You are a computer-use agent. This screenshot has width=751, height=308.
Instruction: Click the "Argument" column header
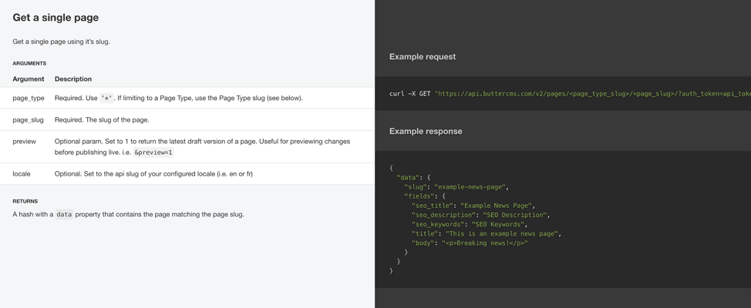coord(29,79)
